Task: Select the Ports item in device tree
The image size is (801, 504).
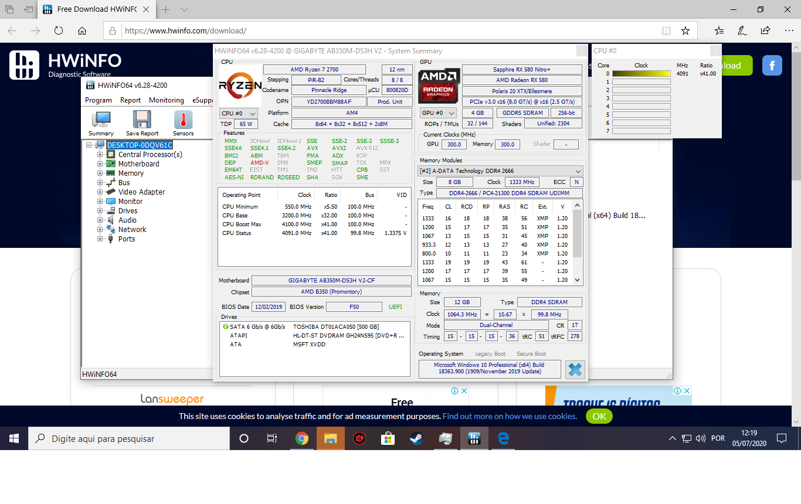Action: point(126,239)
